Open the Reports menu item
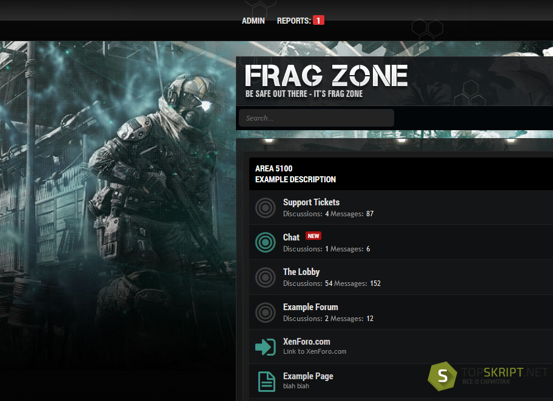 [x=293, y=21]
